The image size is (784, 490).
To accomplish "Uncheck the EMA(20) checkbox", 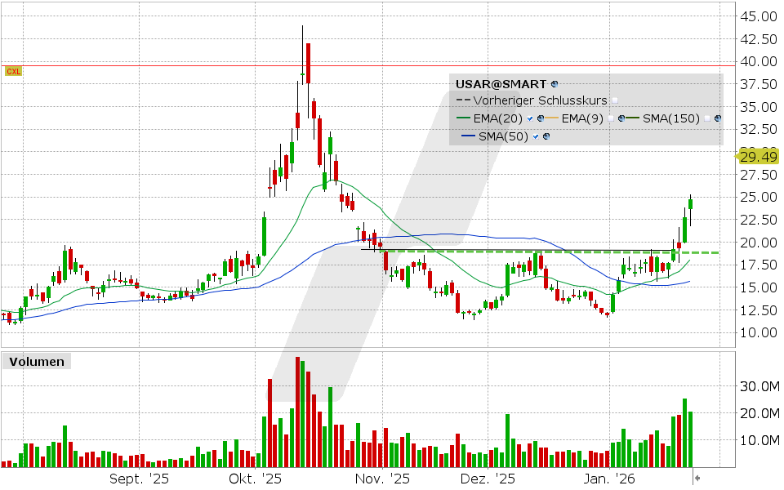I will [x=530, y=118].
